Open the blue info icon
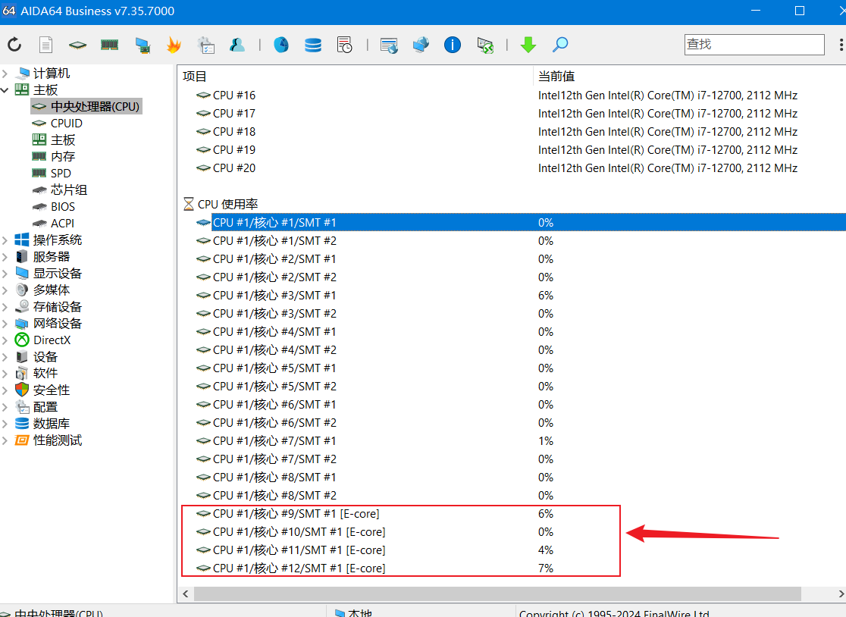Viewport: 846px width, 617px height. pos(453,45)
